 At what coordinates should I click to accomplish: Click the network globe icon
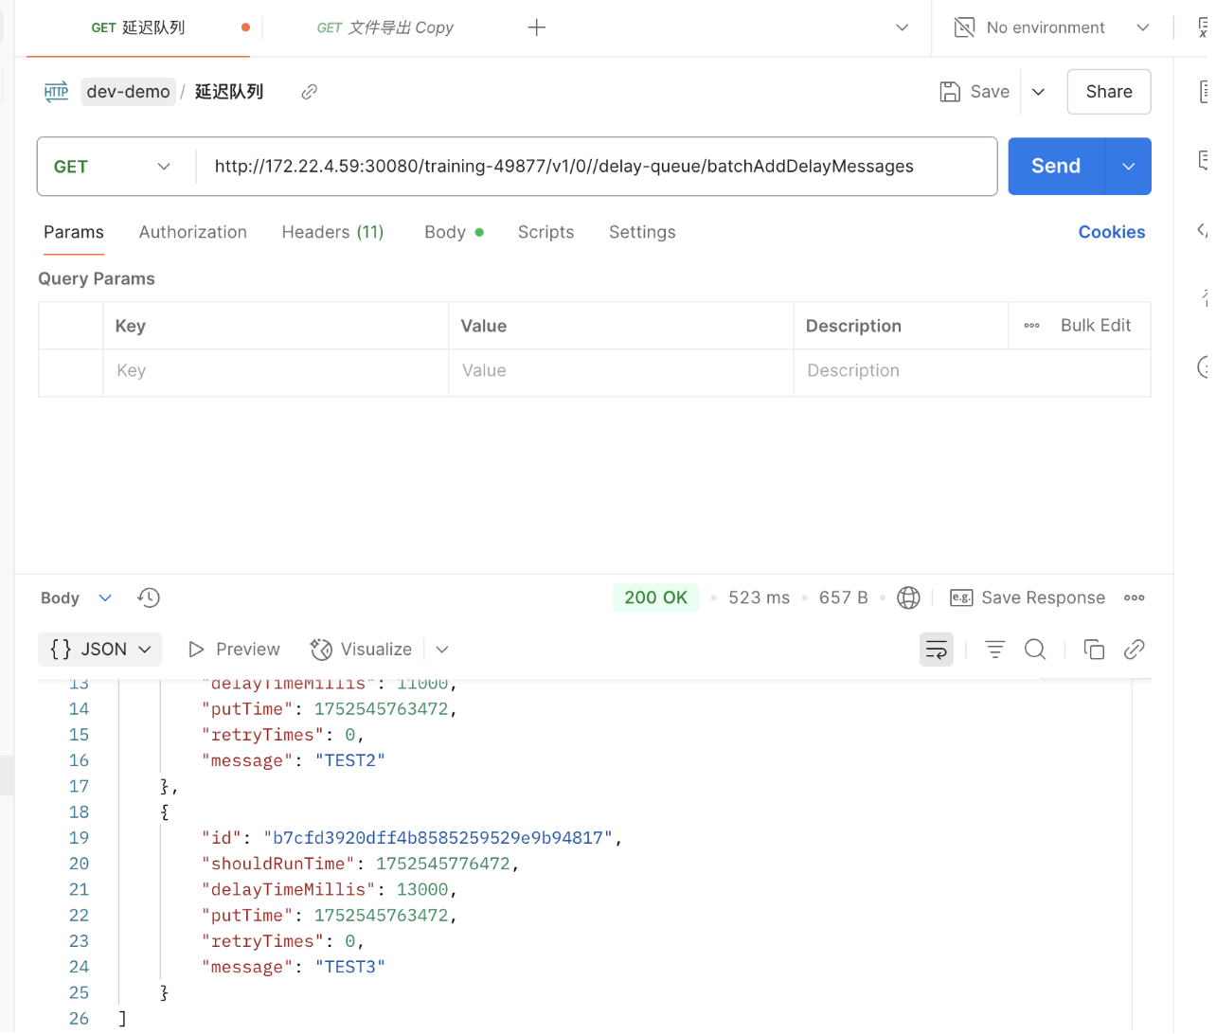pyautogui.click(x=907, y=597)
